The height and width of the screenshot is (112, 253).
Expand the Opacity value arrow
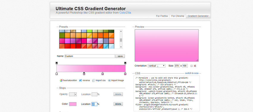pos(75,94)
